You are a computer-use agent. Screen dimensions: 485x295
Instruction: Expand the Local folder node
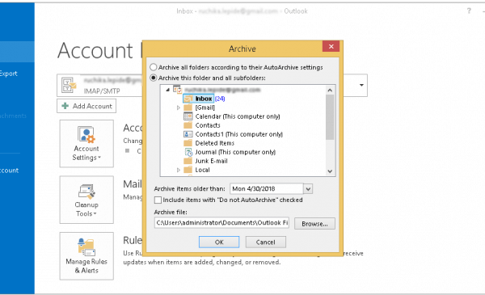179,170
